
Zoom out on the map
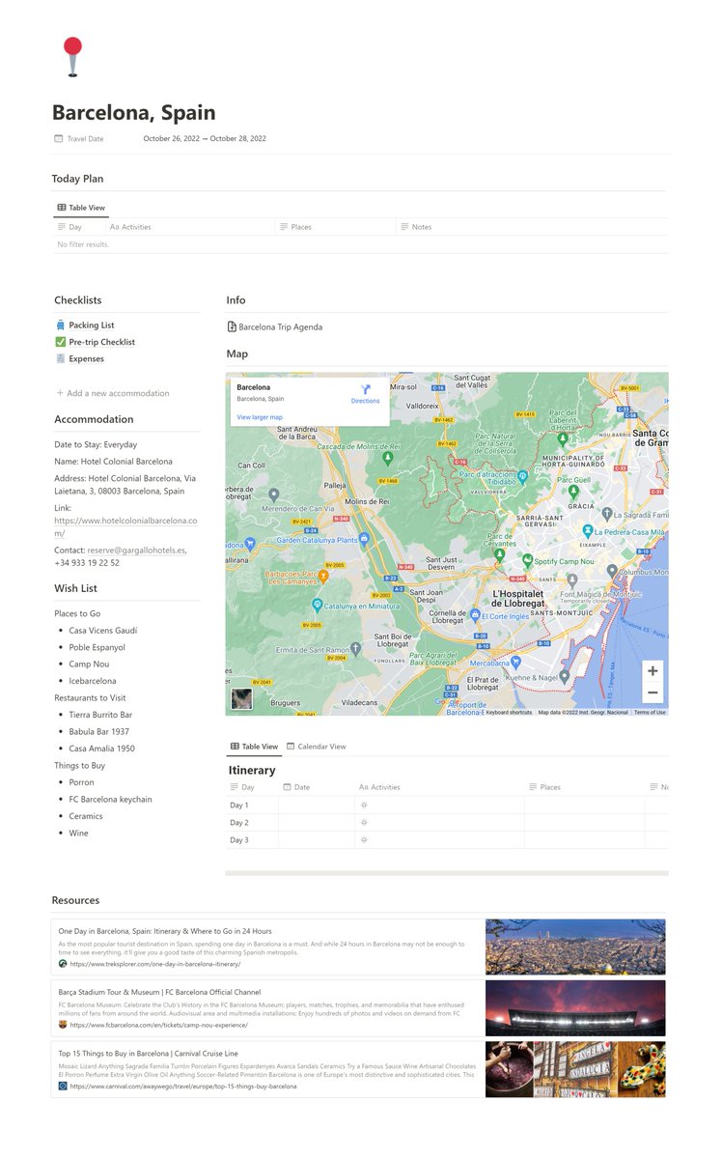653,693
